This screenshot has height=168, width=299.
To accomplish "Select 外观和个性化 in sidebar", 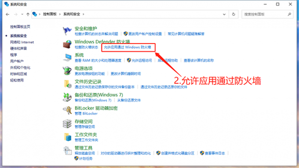I will pyautogui.click(x=20, y=67).
